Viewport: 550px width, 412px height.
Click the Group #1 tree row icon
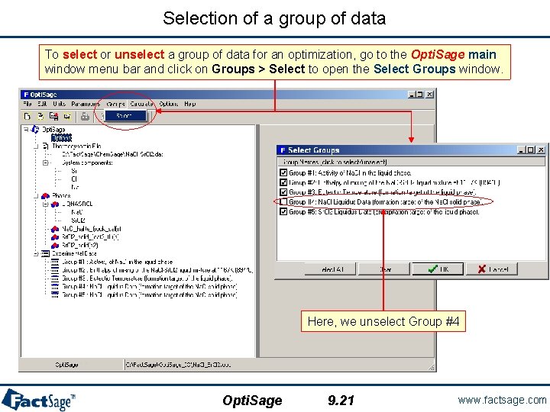point(55,262)
